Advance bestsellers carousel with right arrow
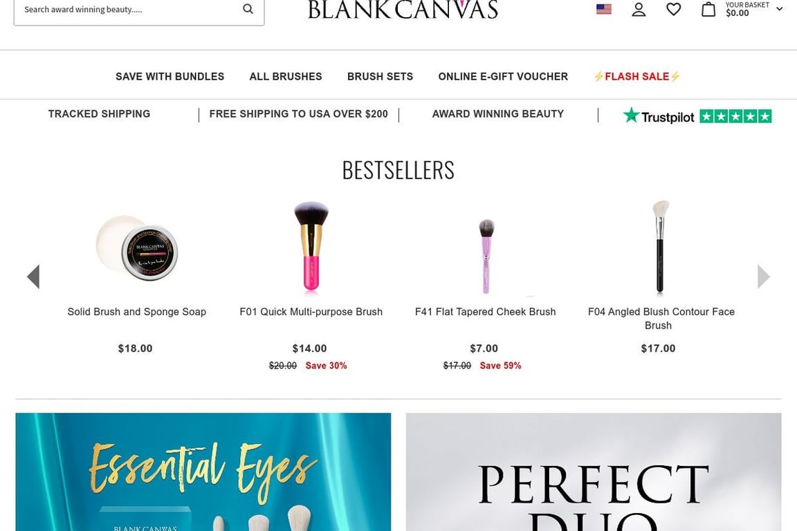797x531 pixels. click(x=763, y=277)
